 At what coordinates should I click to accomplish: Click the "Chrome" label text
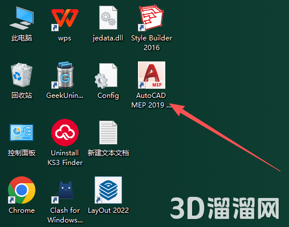tap(22, 211)
